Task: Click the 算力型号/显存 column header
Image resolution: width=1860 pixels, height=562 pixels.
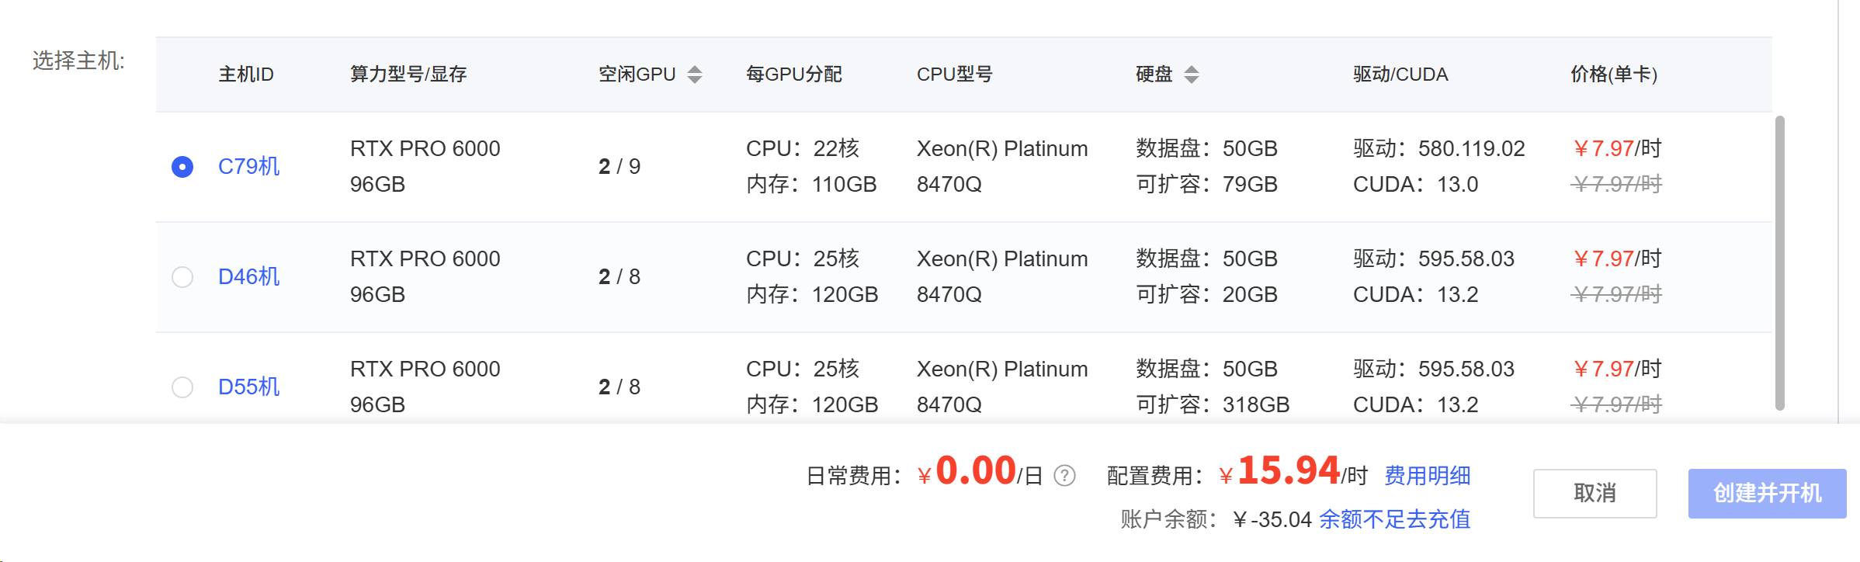Action: [x=408, y=75]
